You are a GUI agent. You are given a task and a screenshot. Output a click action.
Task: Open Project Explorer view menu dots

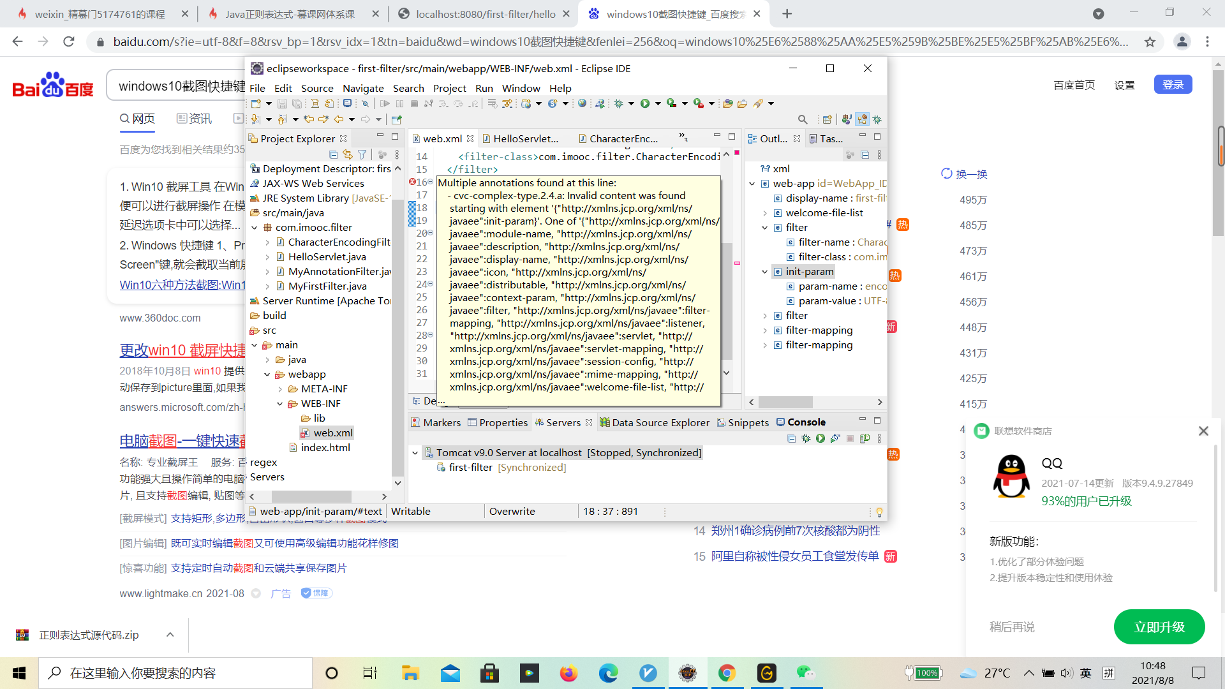pyautogui.click(x=397, y=154)
